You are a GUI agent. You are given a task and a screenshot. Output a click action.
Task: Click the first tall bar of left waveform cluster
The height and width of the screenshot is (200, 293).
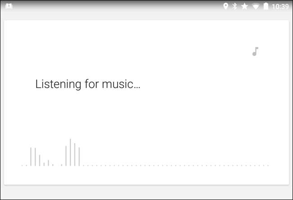point(31,157)
